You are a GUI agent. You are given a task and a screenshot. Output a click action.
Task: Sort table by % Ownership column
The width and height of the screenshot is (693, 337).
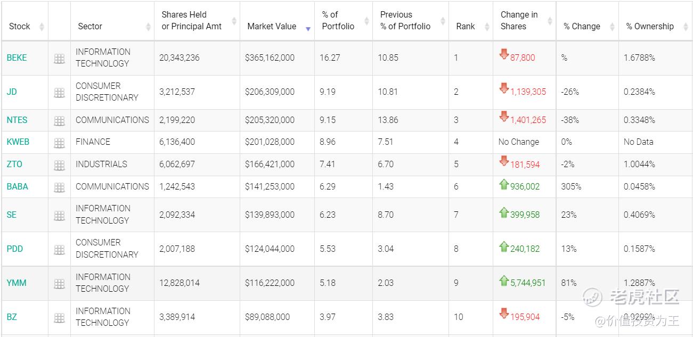pos(686,27)
